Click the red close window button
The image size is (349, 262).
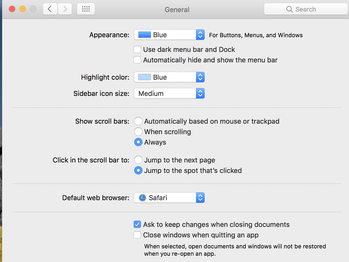coord(12,9)
